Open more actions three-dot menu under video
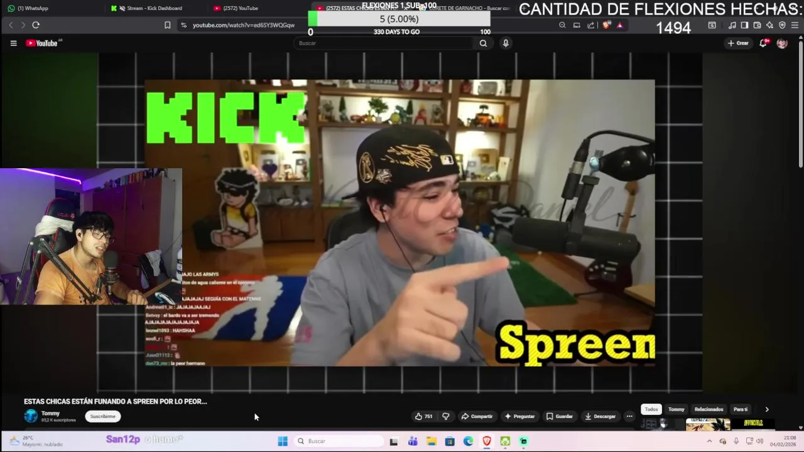The height and width of the screenshot is (452, 804). coord(629,416)
